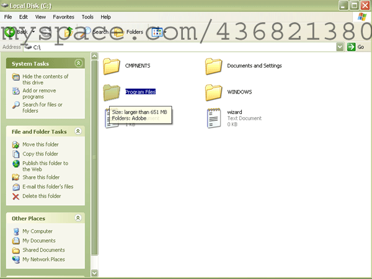The width and height of the screenshot is (372, 279).
Task: Open Shared Documents from Other Places
Action: point(43,250)
